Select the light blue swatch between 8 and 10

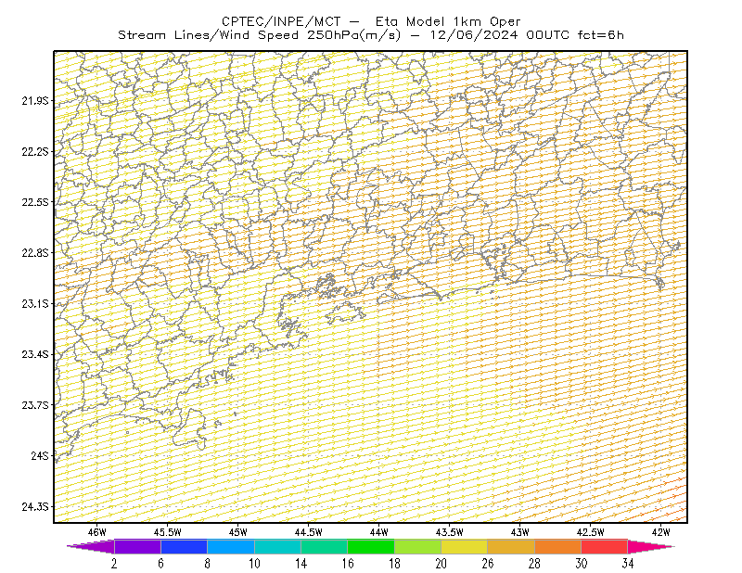231,546
